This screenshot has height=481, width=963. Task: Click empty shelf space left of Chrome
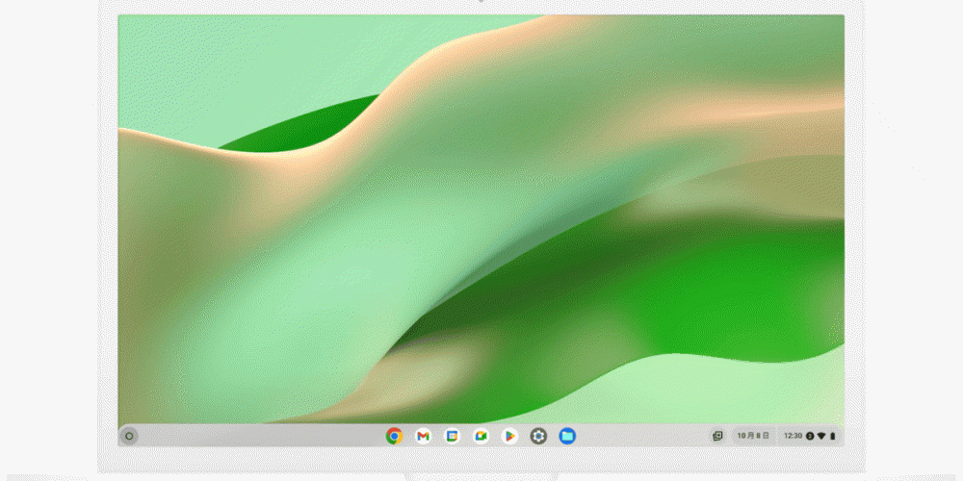260,436
